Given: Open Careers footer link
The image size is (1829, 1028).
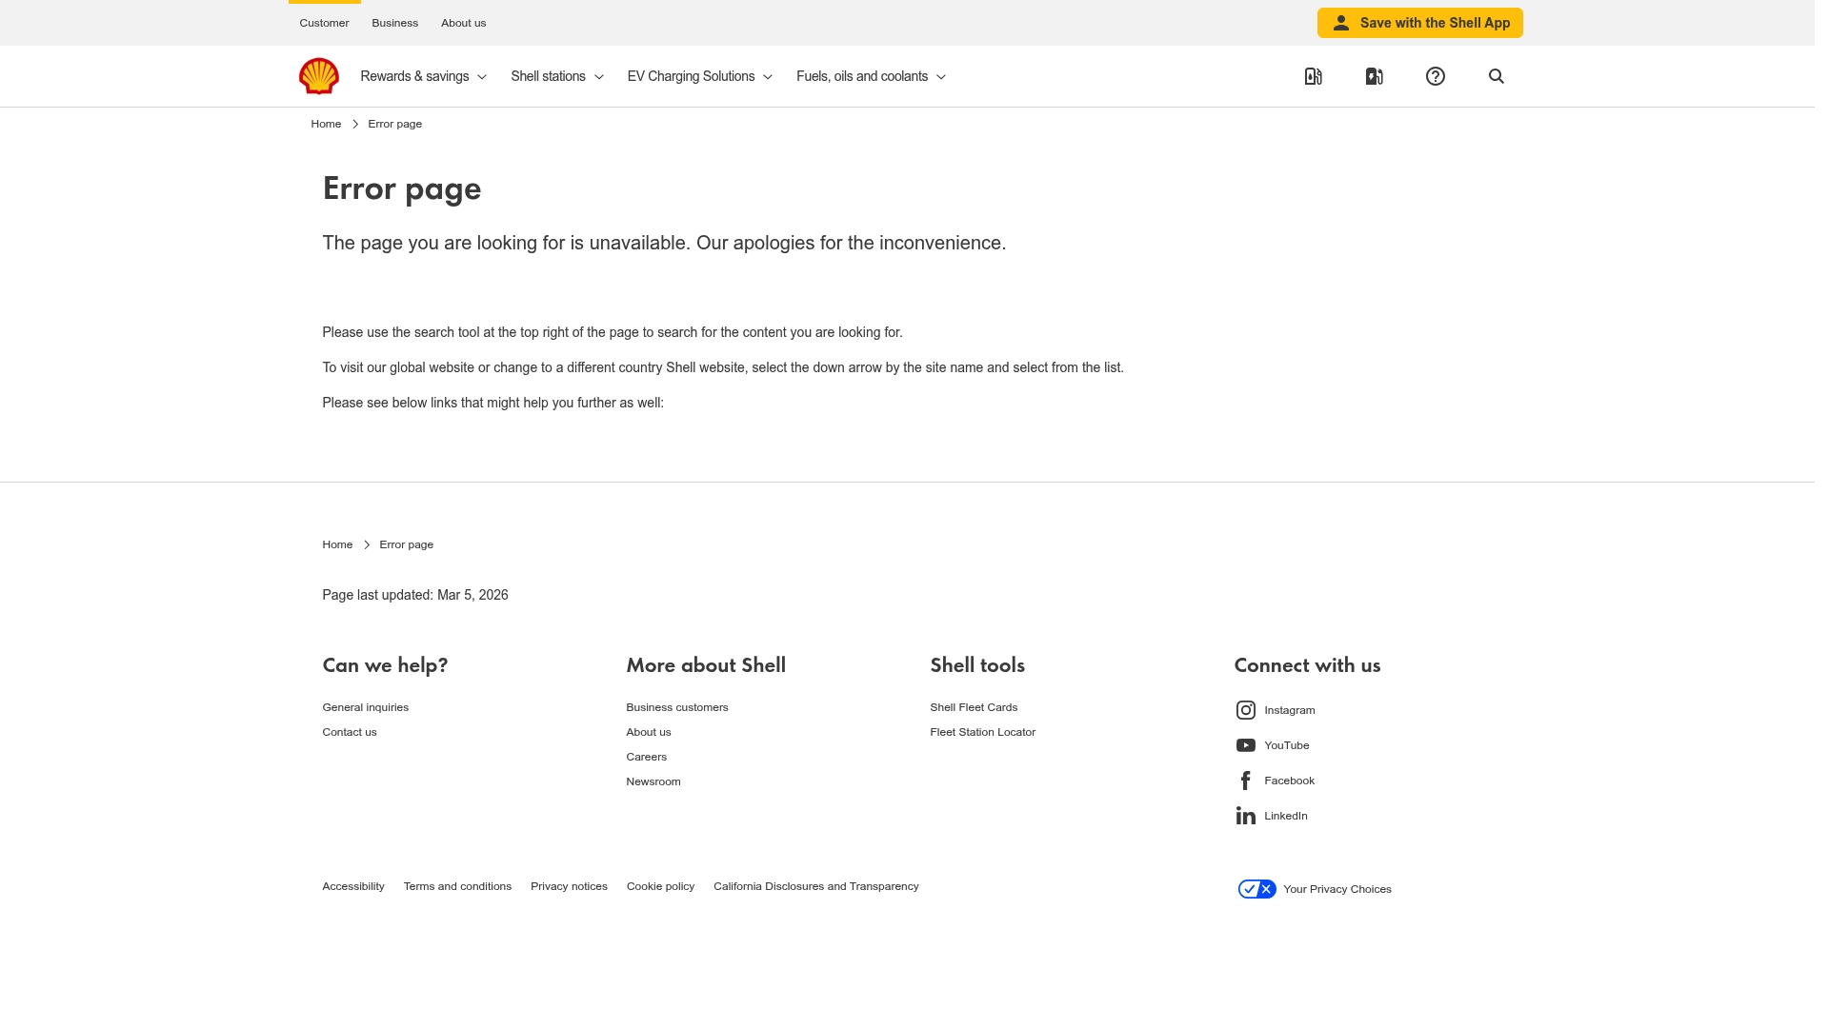Looking at the screenshot, I should [x=646, y=757].
